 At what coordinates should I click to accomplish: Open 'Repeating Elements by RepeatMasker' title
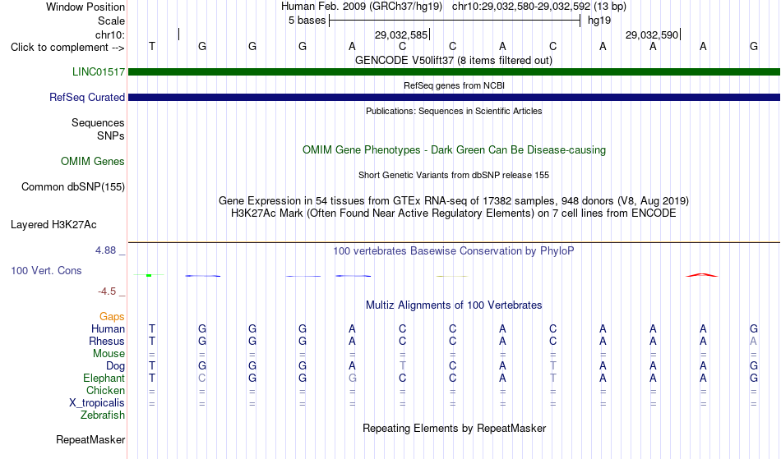(455, 428)
